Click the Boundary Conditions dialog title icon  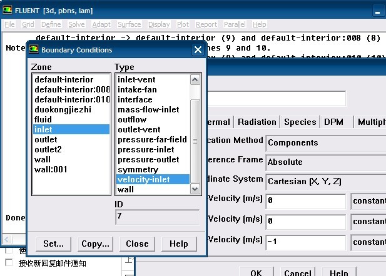pos(34,50)
